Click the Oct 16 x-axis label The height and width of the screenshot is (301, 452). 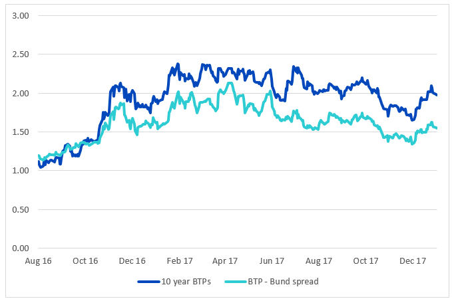pyautogui.click(x=85, y=260)
